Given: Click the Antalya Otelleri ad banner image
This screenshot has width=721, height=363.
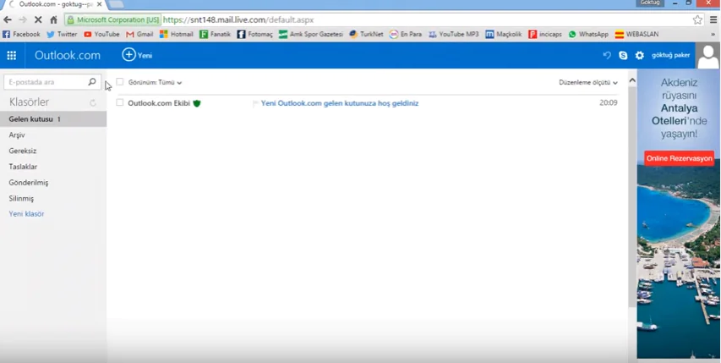Looking at the screenshot, I should click(679, 214).
